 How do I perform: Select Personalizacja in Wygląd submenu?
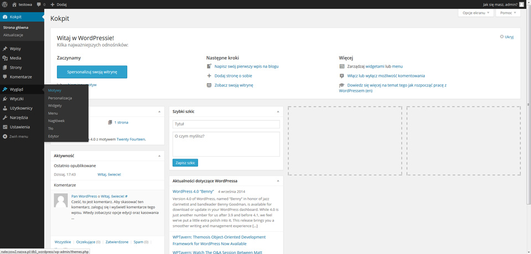[60, 98]
